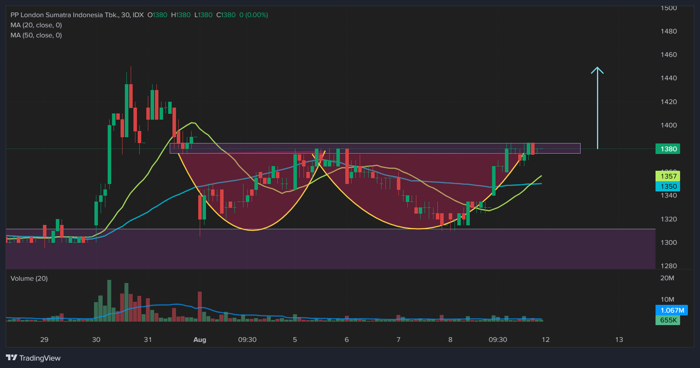Click the Volume (20) indicator label
Image resolution: width=700 pixels, height=368 pixels.
[29, 278]
